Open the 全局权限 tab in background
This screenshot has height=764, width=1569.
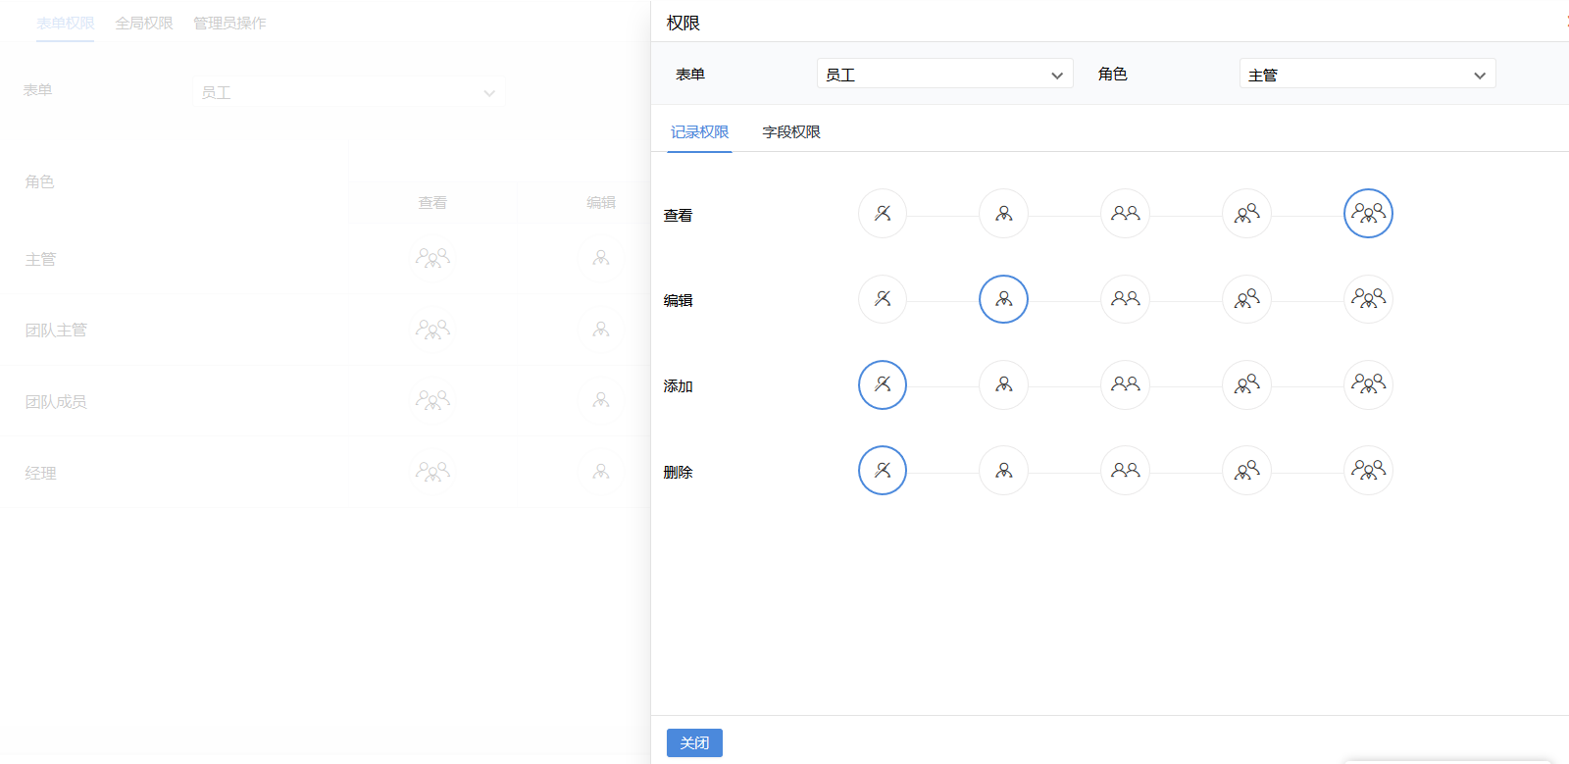click(144, 23)
